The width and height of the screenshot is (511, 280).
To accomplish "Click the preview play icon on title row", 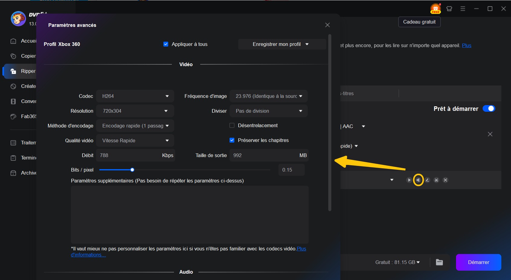I will pos(410,180).
